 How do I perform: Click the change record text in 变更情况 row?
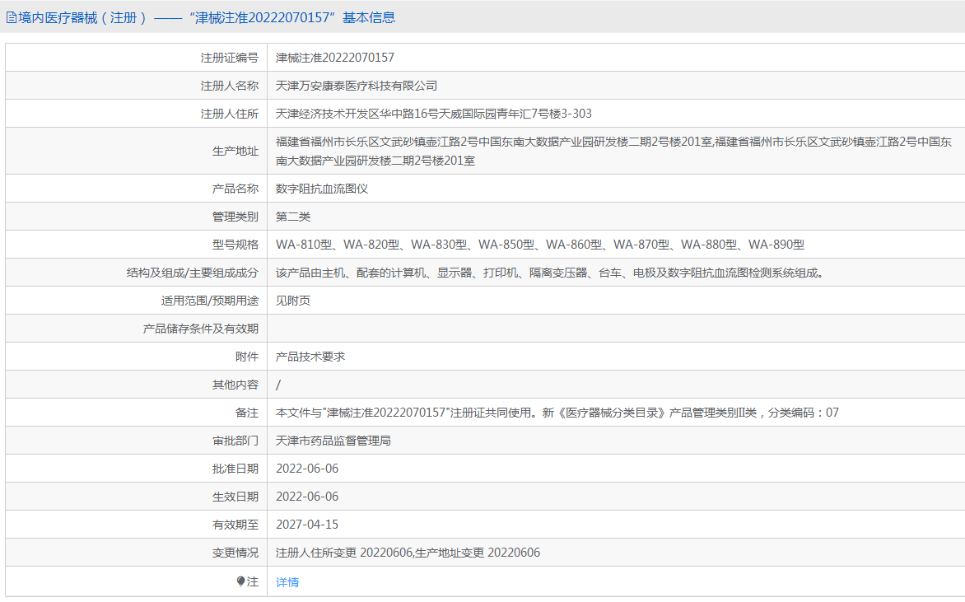point(408,553)
